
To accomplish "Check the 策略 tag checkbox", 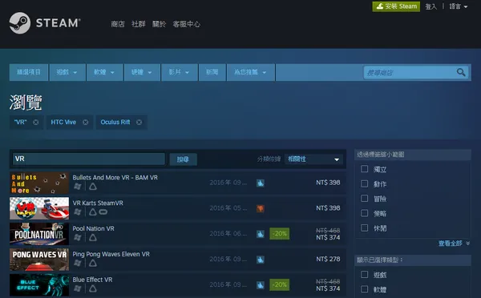I will [x=364, y=213].
